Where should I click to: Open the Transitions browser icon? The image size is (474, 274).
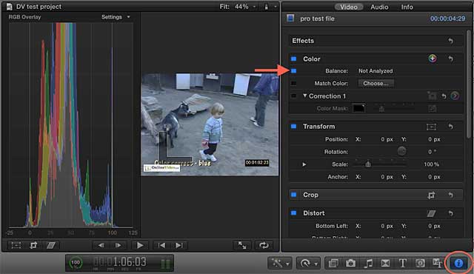pyautogui.click(x=385, y=263)
